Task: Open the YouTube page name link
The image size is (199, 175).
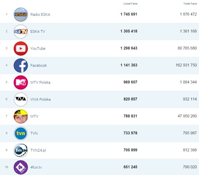Action: tap(38, 49)
